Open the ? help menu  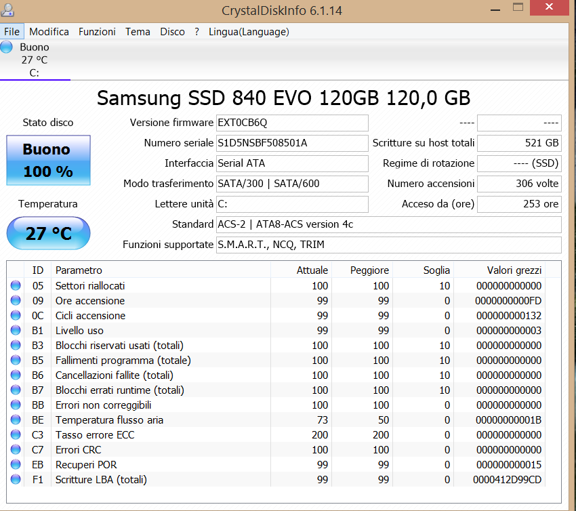(197, 32)
